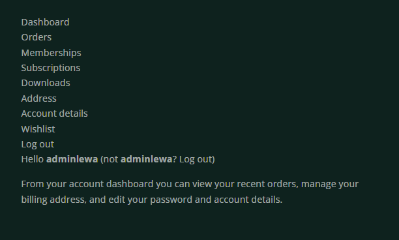Open the Memberships page

pos(51,53)
